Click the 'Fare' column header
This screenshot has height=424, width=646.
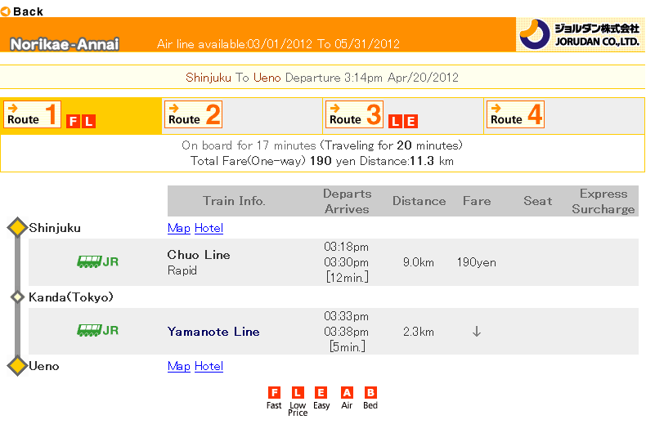click(477, 201)
